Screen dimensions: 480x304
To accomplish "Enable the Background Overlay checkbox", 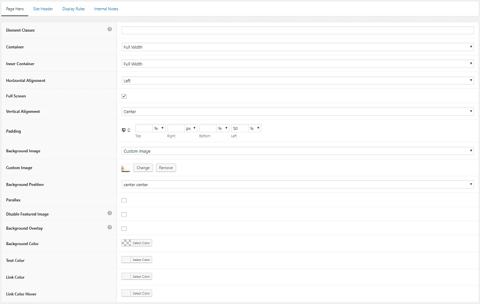I will 124,228.
